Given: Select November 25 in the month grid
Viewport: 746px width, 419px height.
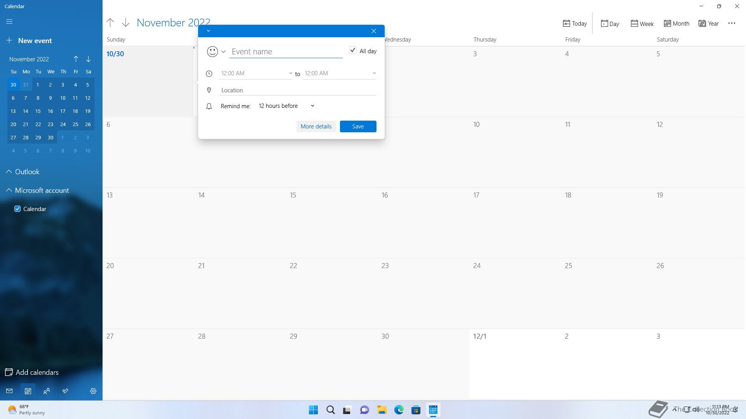Looking at the screenshot, I should tap(607, 294).
